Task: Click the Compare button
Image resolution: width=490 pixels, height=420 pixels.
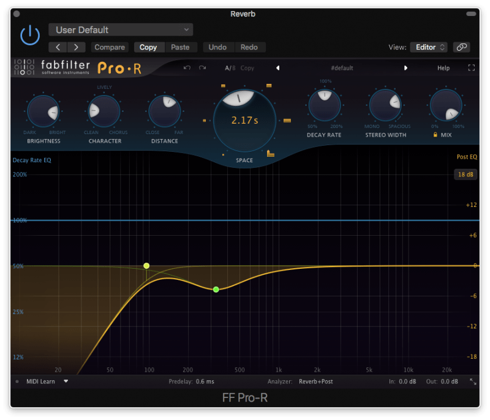Action: click(110, 47)
